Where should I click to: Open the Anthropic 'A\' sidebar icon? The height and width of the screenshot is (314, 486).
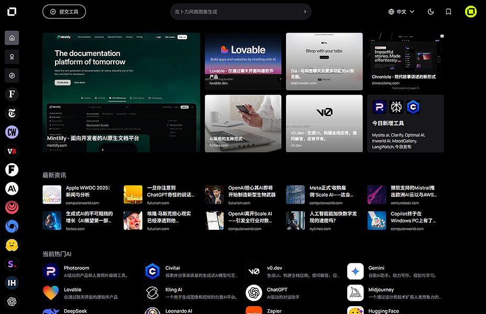[x=12, y=188]
